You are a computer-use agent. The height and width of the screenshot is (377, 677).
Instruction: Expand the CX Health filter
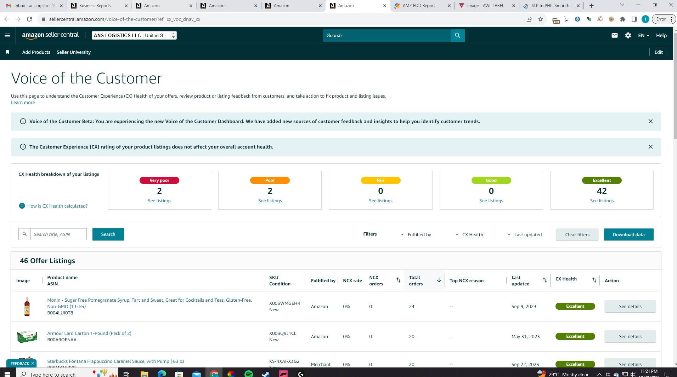[469, 234]
